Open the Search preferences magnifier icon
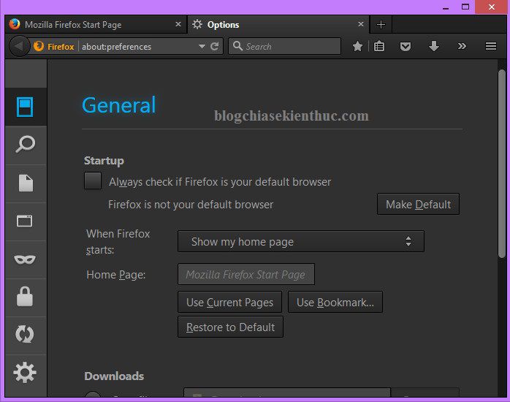 click(x=25, y=145)
